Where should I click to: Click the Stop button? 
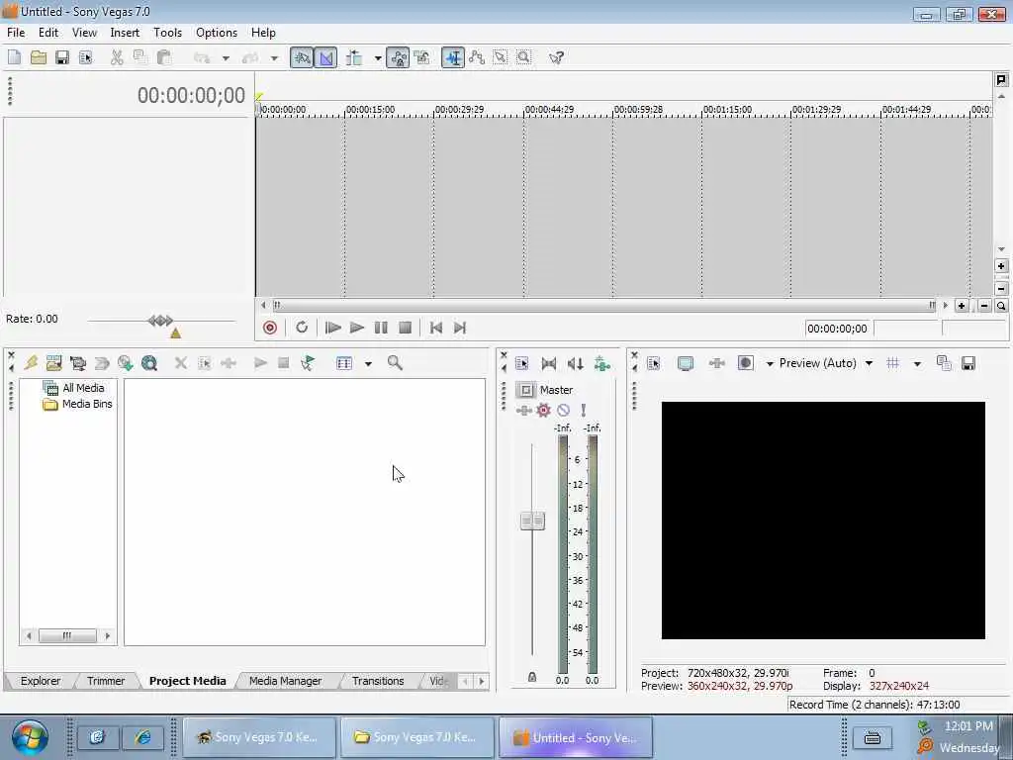click(405, 328)
